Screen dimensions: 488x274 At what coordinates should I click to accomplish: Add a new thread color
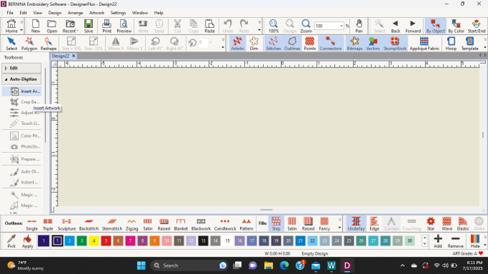point(438,242)
